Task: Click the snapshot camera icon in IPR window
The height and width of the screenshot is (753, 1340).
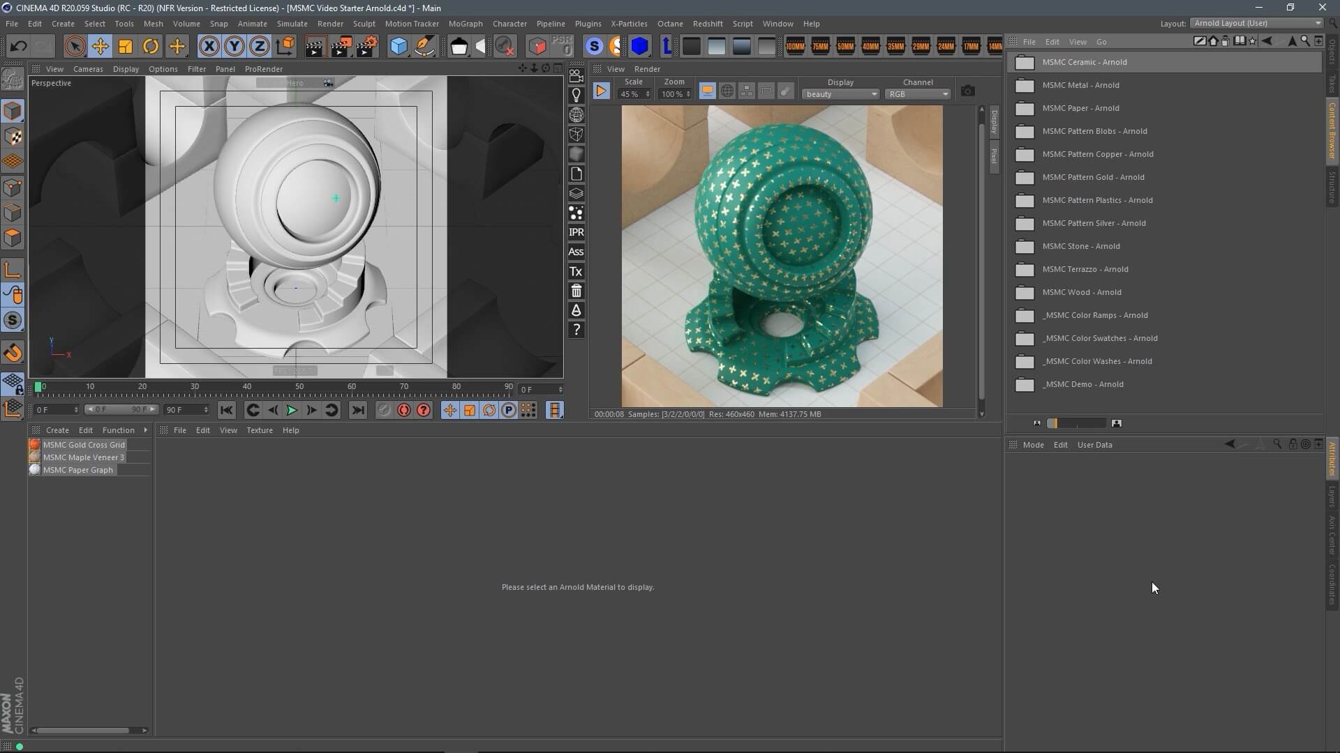Action: tap(967, 91)
